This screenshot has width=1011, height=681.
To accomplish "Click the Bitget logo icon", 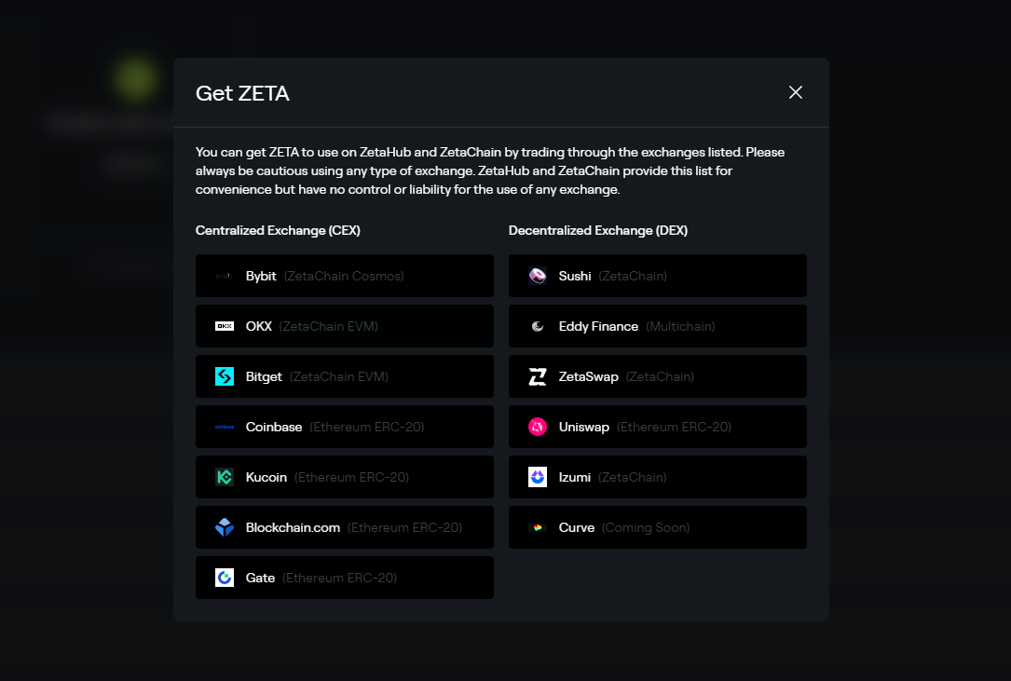I will point(225,376).
